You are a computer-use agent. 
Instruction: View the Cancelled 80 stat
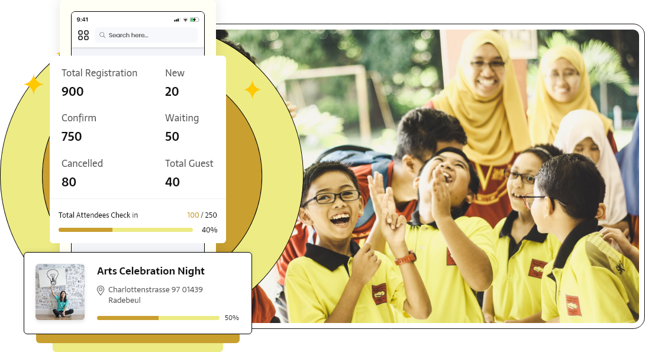click(82, 173)
